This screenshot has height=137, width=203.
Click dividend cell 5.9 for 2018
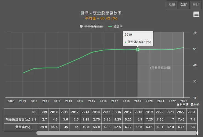[x=139, y=119]
